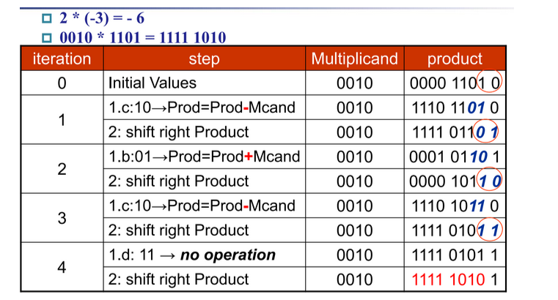The height and width of the screenshot is (300, 558).
Task: Select the 'Multiplicand' column header
Action: [354, 59]
